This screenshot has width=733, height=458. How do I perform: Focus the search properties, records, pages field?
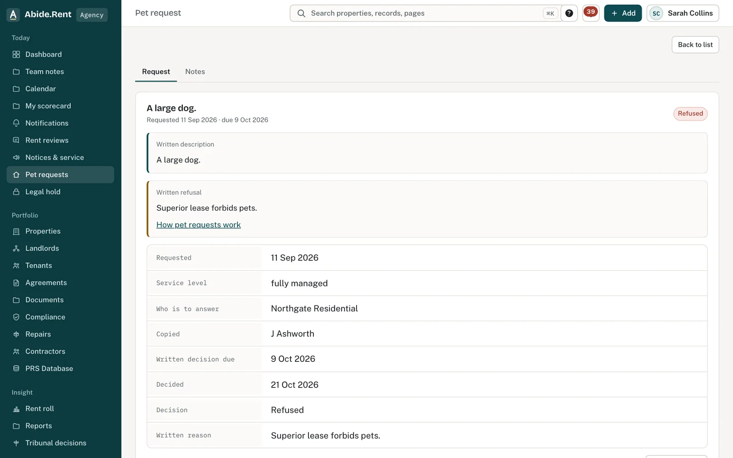(x=426, y=13)
